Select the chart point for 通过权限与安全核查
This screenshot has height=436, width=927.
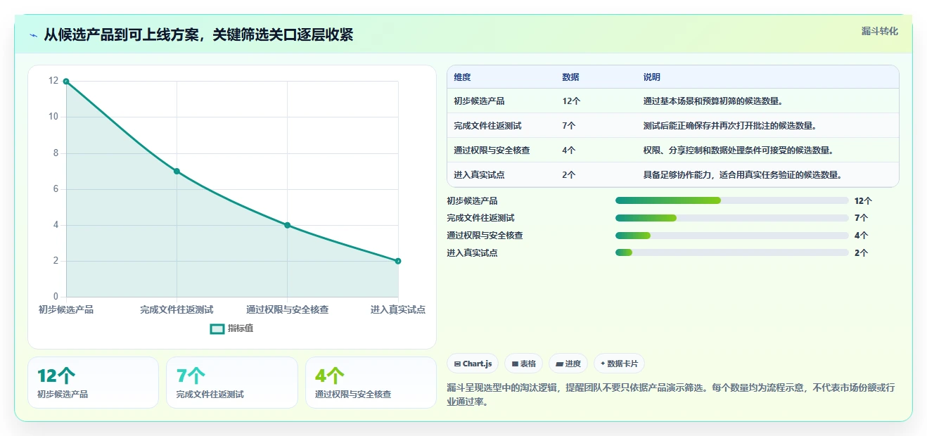(x=287, y=225)
